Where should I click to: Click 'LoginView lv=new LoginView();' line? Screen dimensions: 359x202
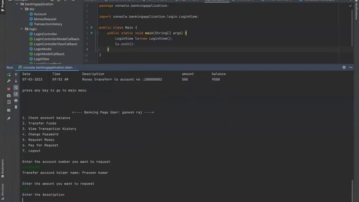tap(144, 39)
